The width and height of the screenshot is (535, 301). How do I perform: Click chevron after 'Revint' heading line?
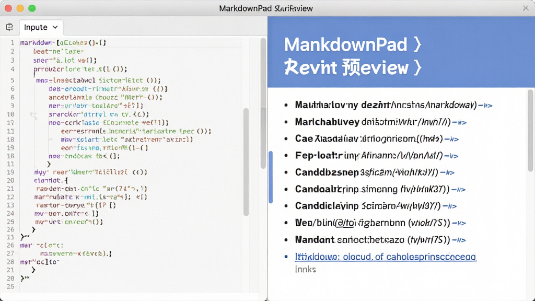(417, 67)
